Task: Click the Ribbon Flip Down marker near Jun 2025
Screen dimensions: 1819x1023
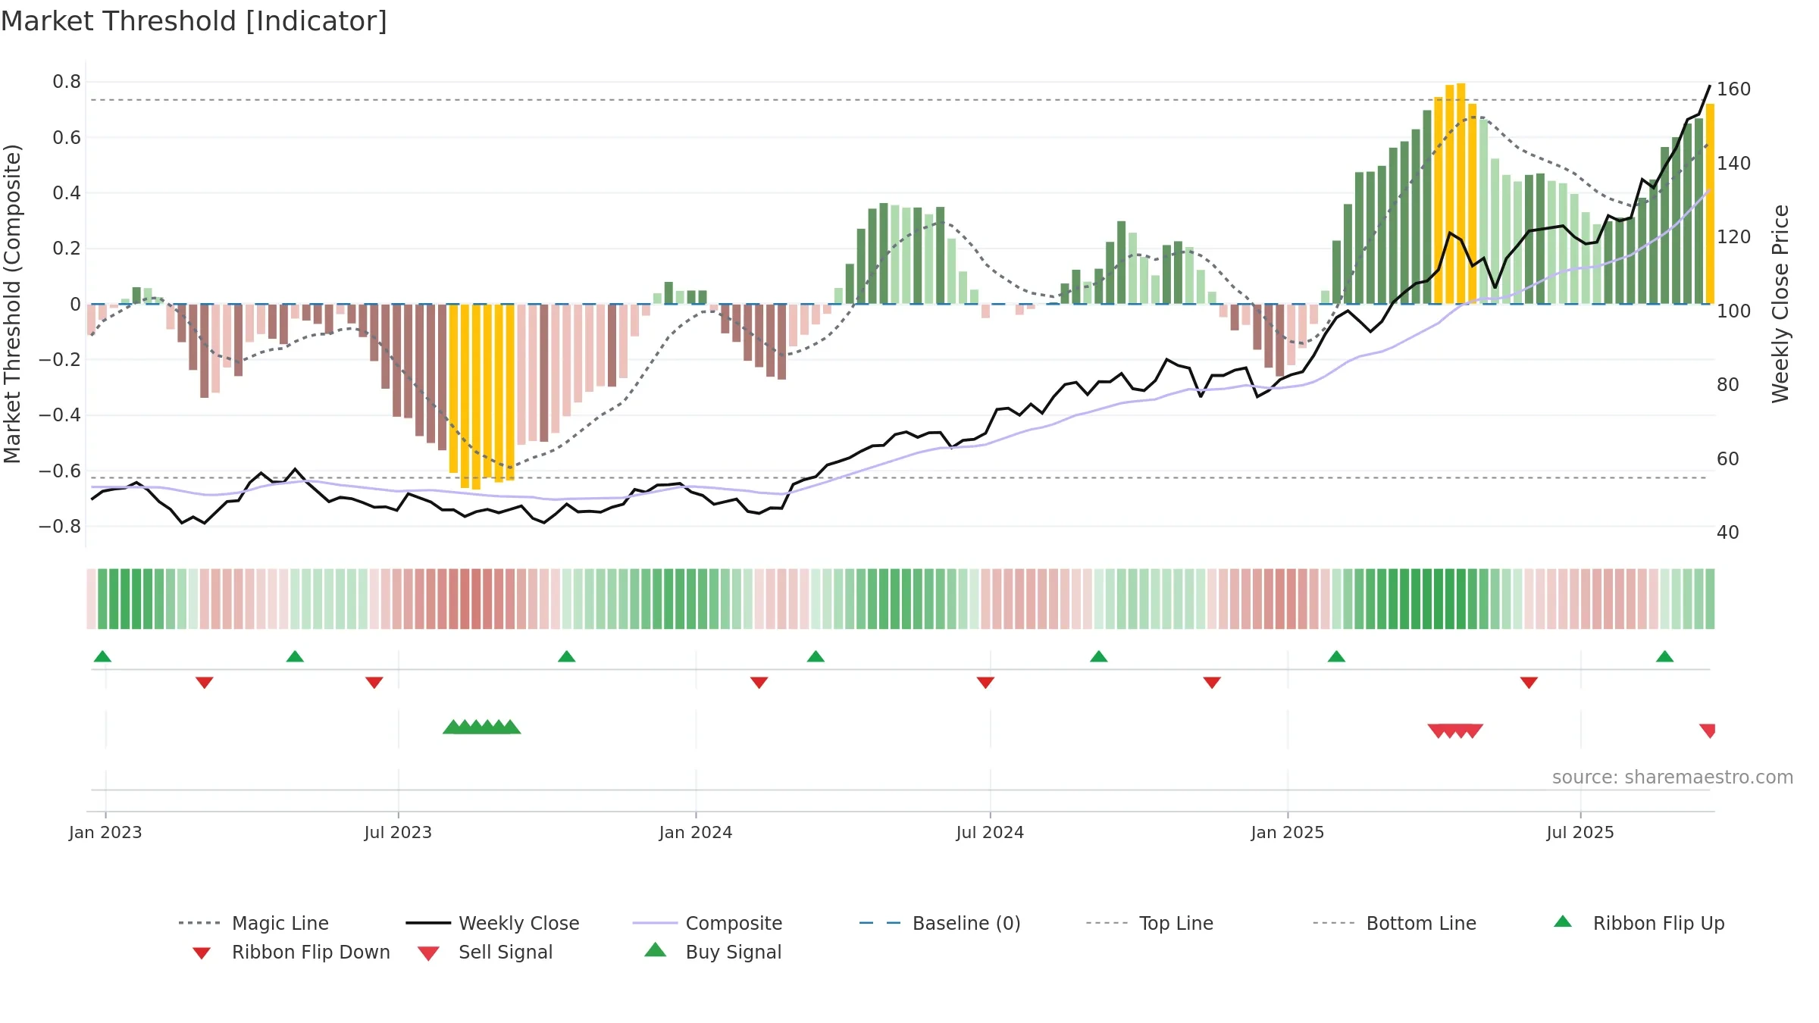Action: tap(1529, 683)
